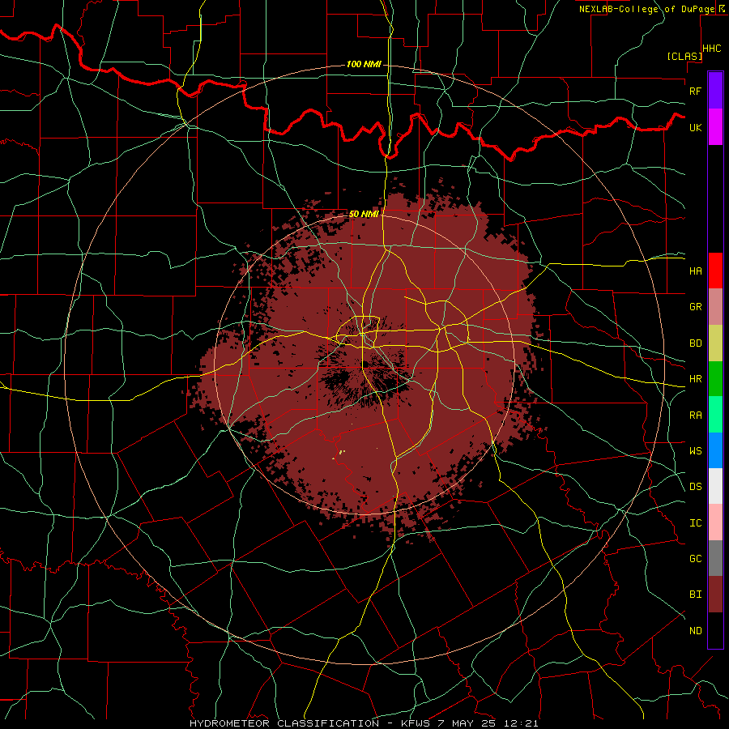Image resolution: width=729 pixels, height=729 pixels.
Task: Click the 'UK' legend label
Action: point(695,127)
